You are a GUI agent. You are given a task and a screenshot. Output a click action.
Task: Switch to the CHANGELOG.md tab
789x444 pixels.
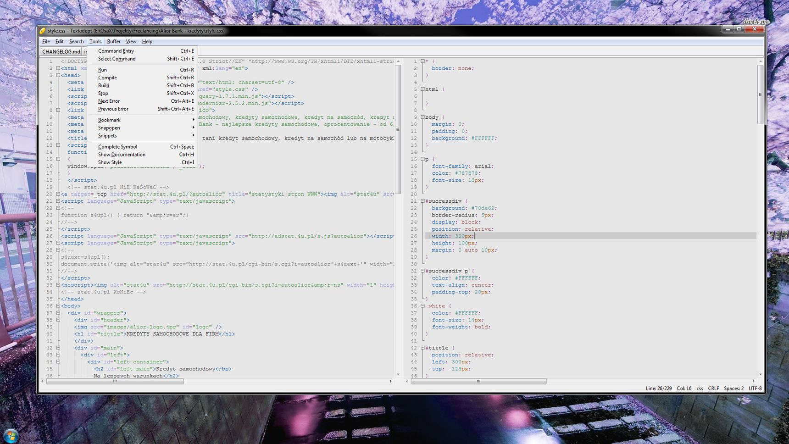point(61,51)
